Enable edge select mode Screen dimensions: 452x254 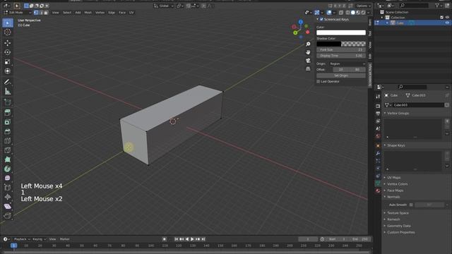41,13
